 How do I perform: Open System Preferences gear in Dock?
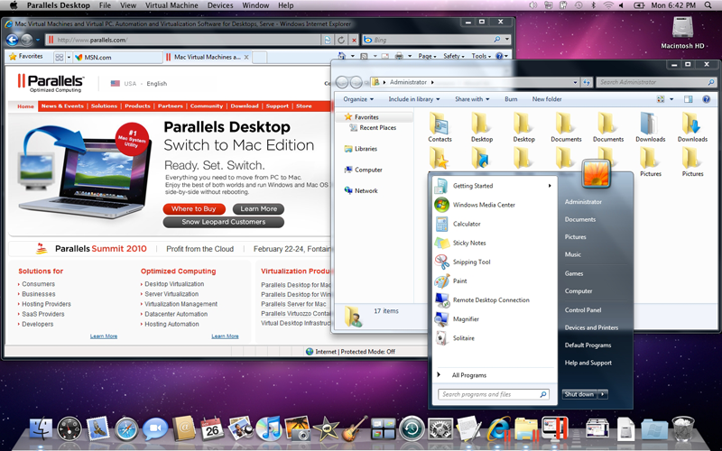[x=440, y=429]
